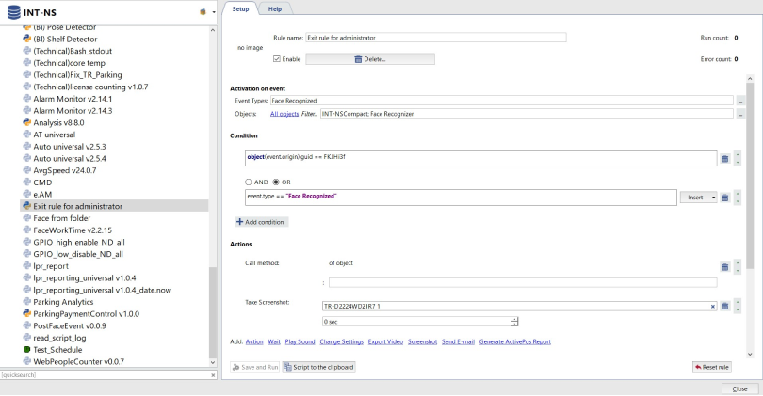Remove the event.type condition via trash icon
This screenshot has width=763, height=396.
pos(725,197)
